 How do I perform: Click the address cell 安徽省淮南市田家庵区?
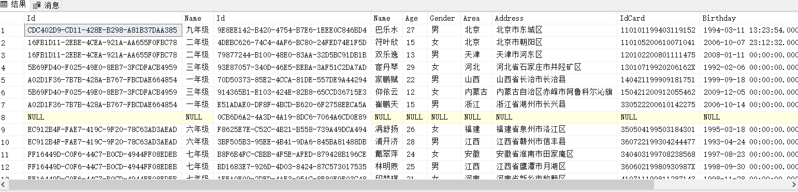(555, 155)
